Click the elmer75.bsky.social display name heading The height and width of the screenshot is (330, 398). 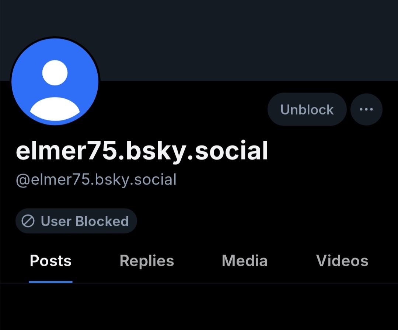click(142, 151)
